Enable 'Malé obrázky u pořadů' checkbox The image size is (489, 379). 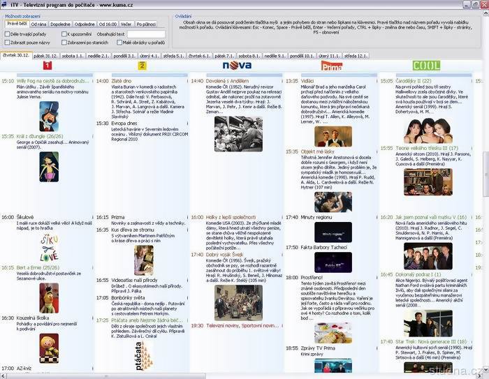[119, 43]
